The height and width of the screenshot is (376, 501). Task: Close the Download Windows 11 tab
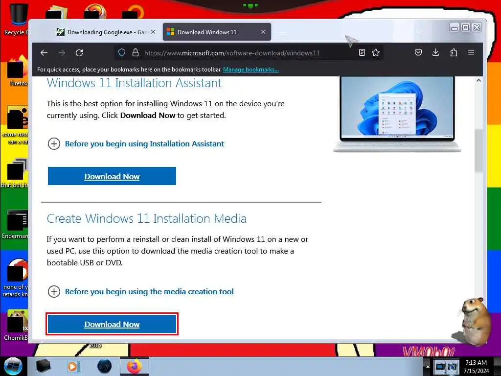(x=263, y=32)
